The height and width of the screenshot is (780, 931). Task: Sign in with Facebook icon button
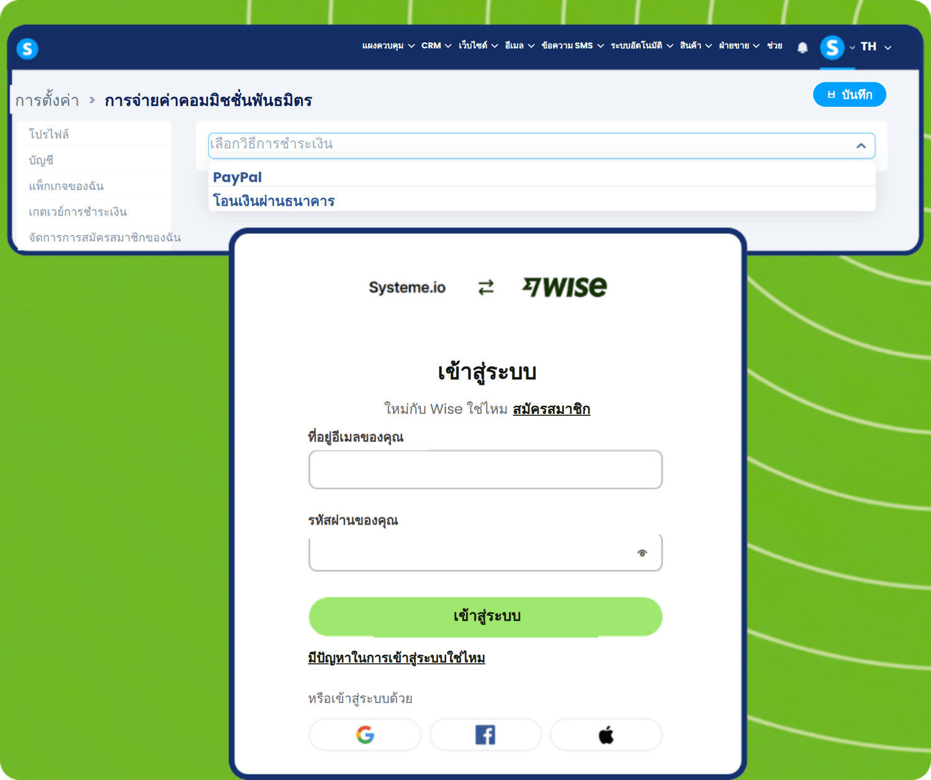coord(485,735)
